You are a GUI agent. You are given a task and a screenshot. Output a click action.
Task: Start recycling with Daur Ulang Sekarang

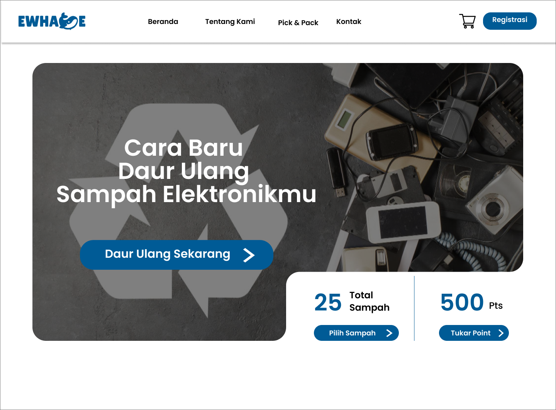pyautogui.click(x=176, y=255)
